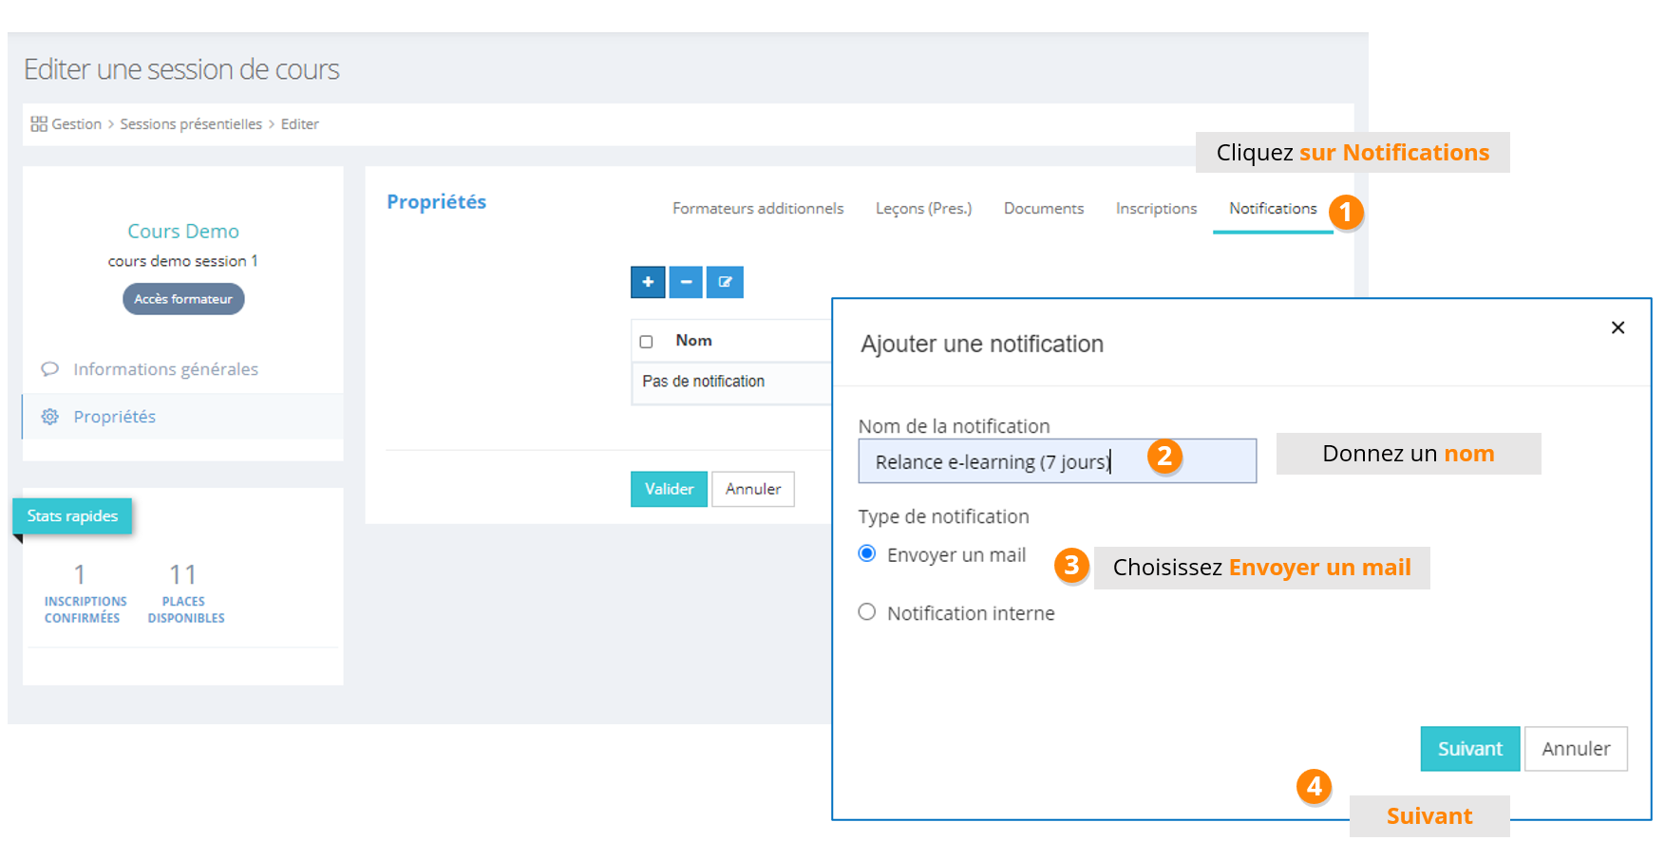Select the Notification interne radio option
Screen dimensions: 1665x841
(867, 612)
